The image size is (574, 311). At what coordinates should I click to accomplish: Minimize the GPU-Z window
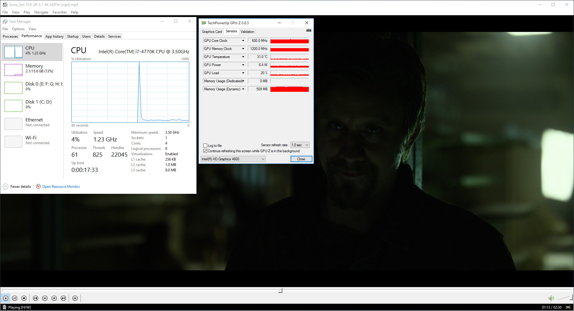pos(280,23)
